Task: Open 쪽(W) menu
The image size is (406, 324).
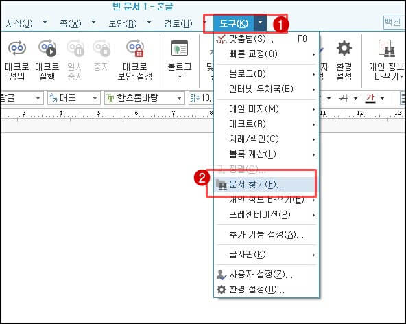Action: click(71, 23)
